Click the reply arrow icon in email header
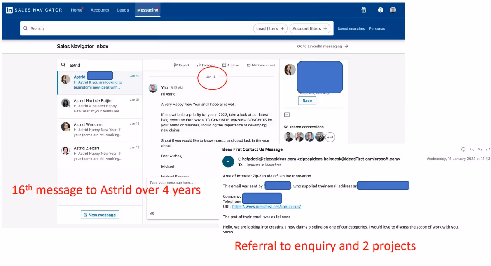The image size is (491, 266). pos(472,149)
